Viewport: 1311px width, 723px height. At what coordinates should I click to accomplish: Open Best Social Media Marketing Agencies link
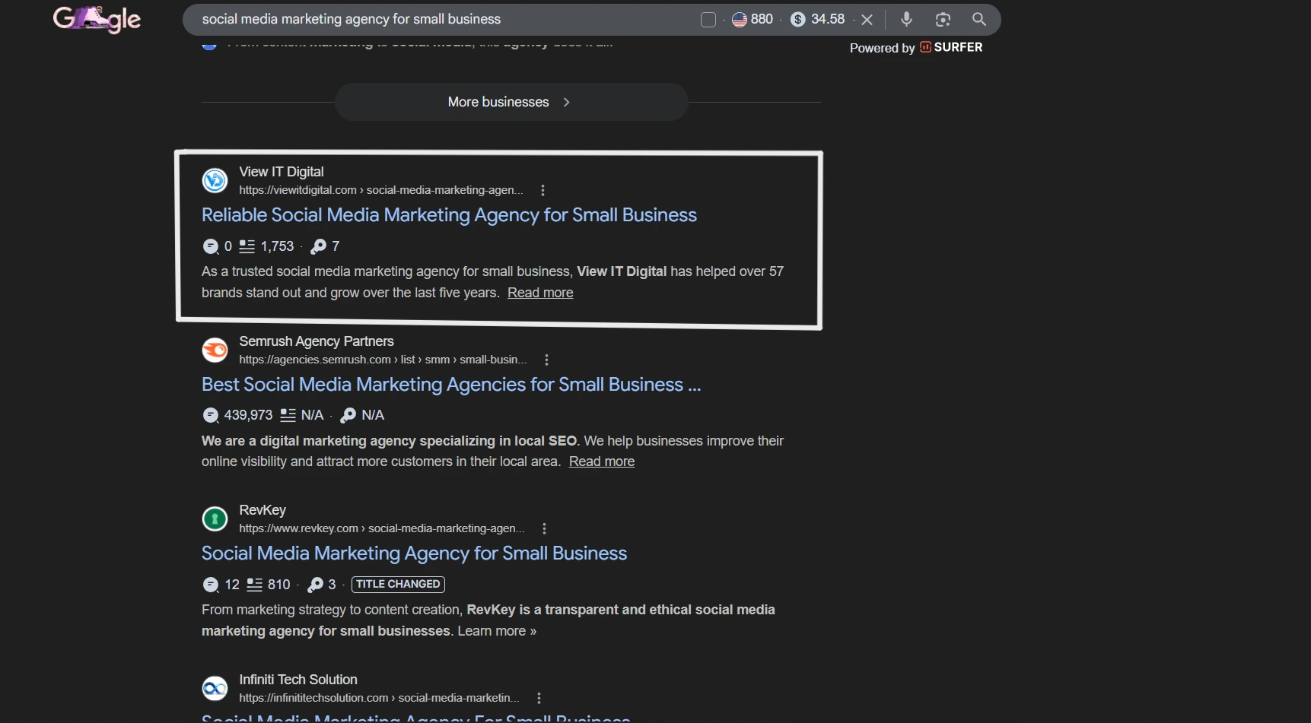450,385
